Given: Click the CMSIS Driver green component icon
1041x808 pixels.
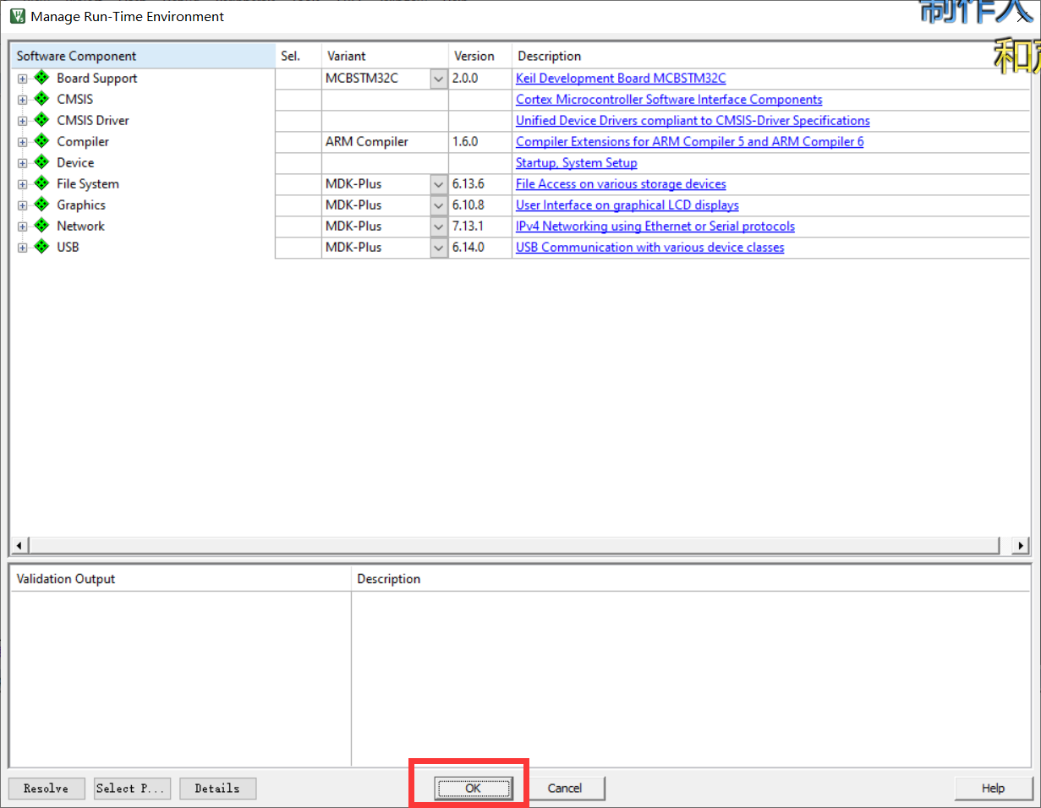Looking at the screenshot, I should click(41, 120).
